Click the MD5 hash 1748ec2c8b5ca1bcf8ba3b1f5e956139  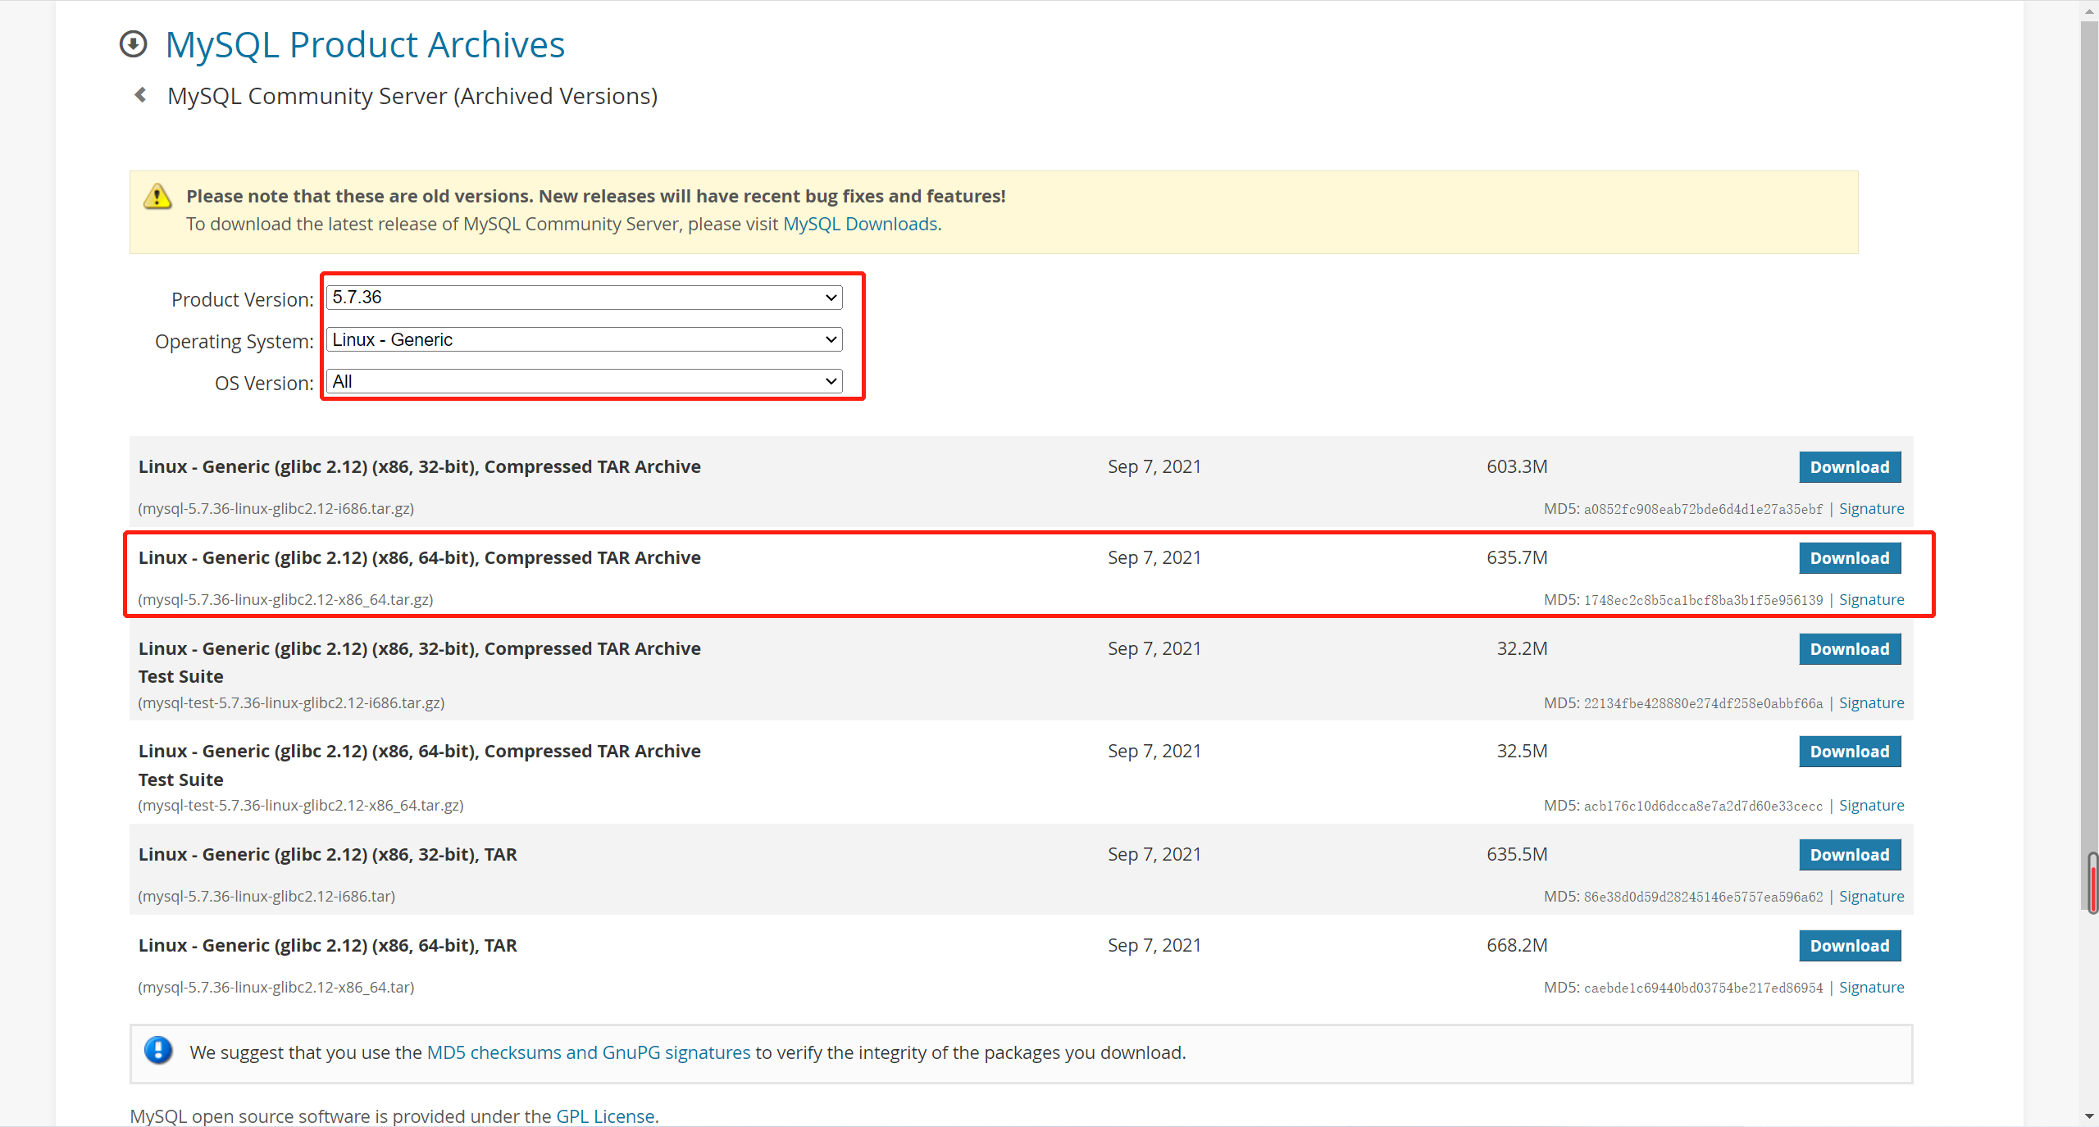point(1703,601)
